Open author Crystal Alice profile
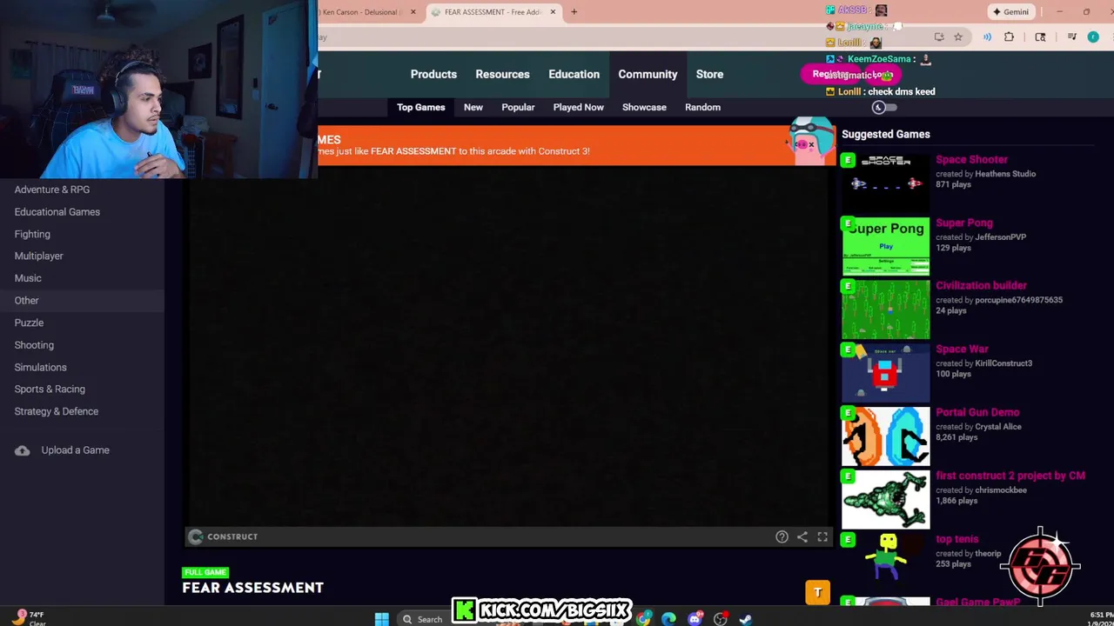This screenshot has width=1114, height=626. (998, 427)
